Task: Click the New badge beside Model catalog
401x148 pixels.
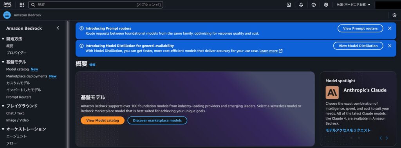Action: [x=34, y=69]
